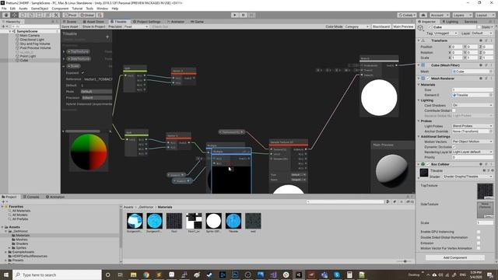Screen dimensions: 498x280
Task: Open Photoshop from the taskbar
Action: pos(235,275)
